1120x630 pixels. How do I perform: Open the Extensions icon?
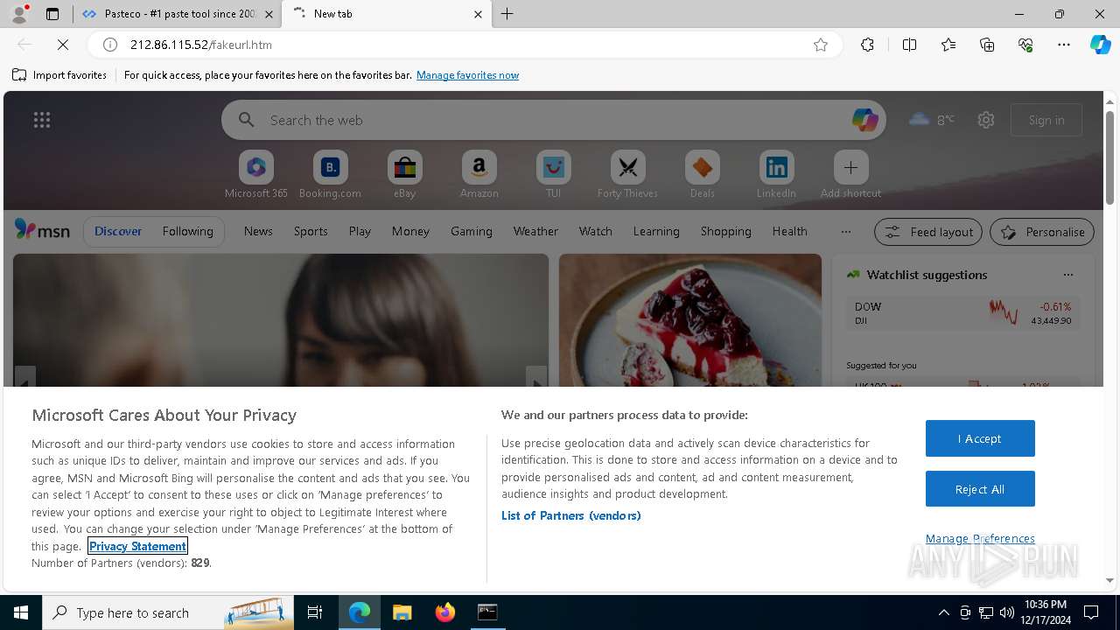pyautogui.click(x=867, y=45)
